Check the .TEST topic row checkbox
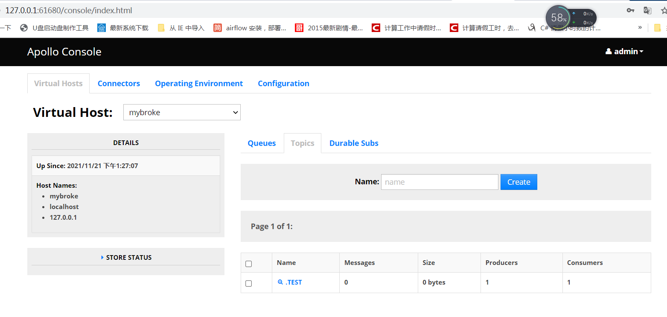 (249, 283)
